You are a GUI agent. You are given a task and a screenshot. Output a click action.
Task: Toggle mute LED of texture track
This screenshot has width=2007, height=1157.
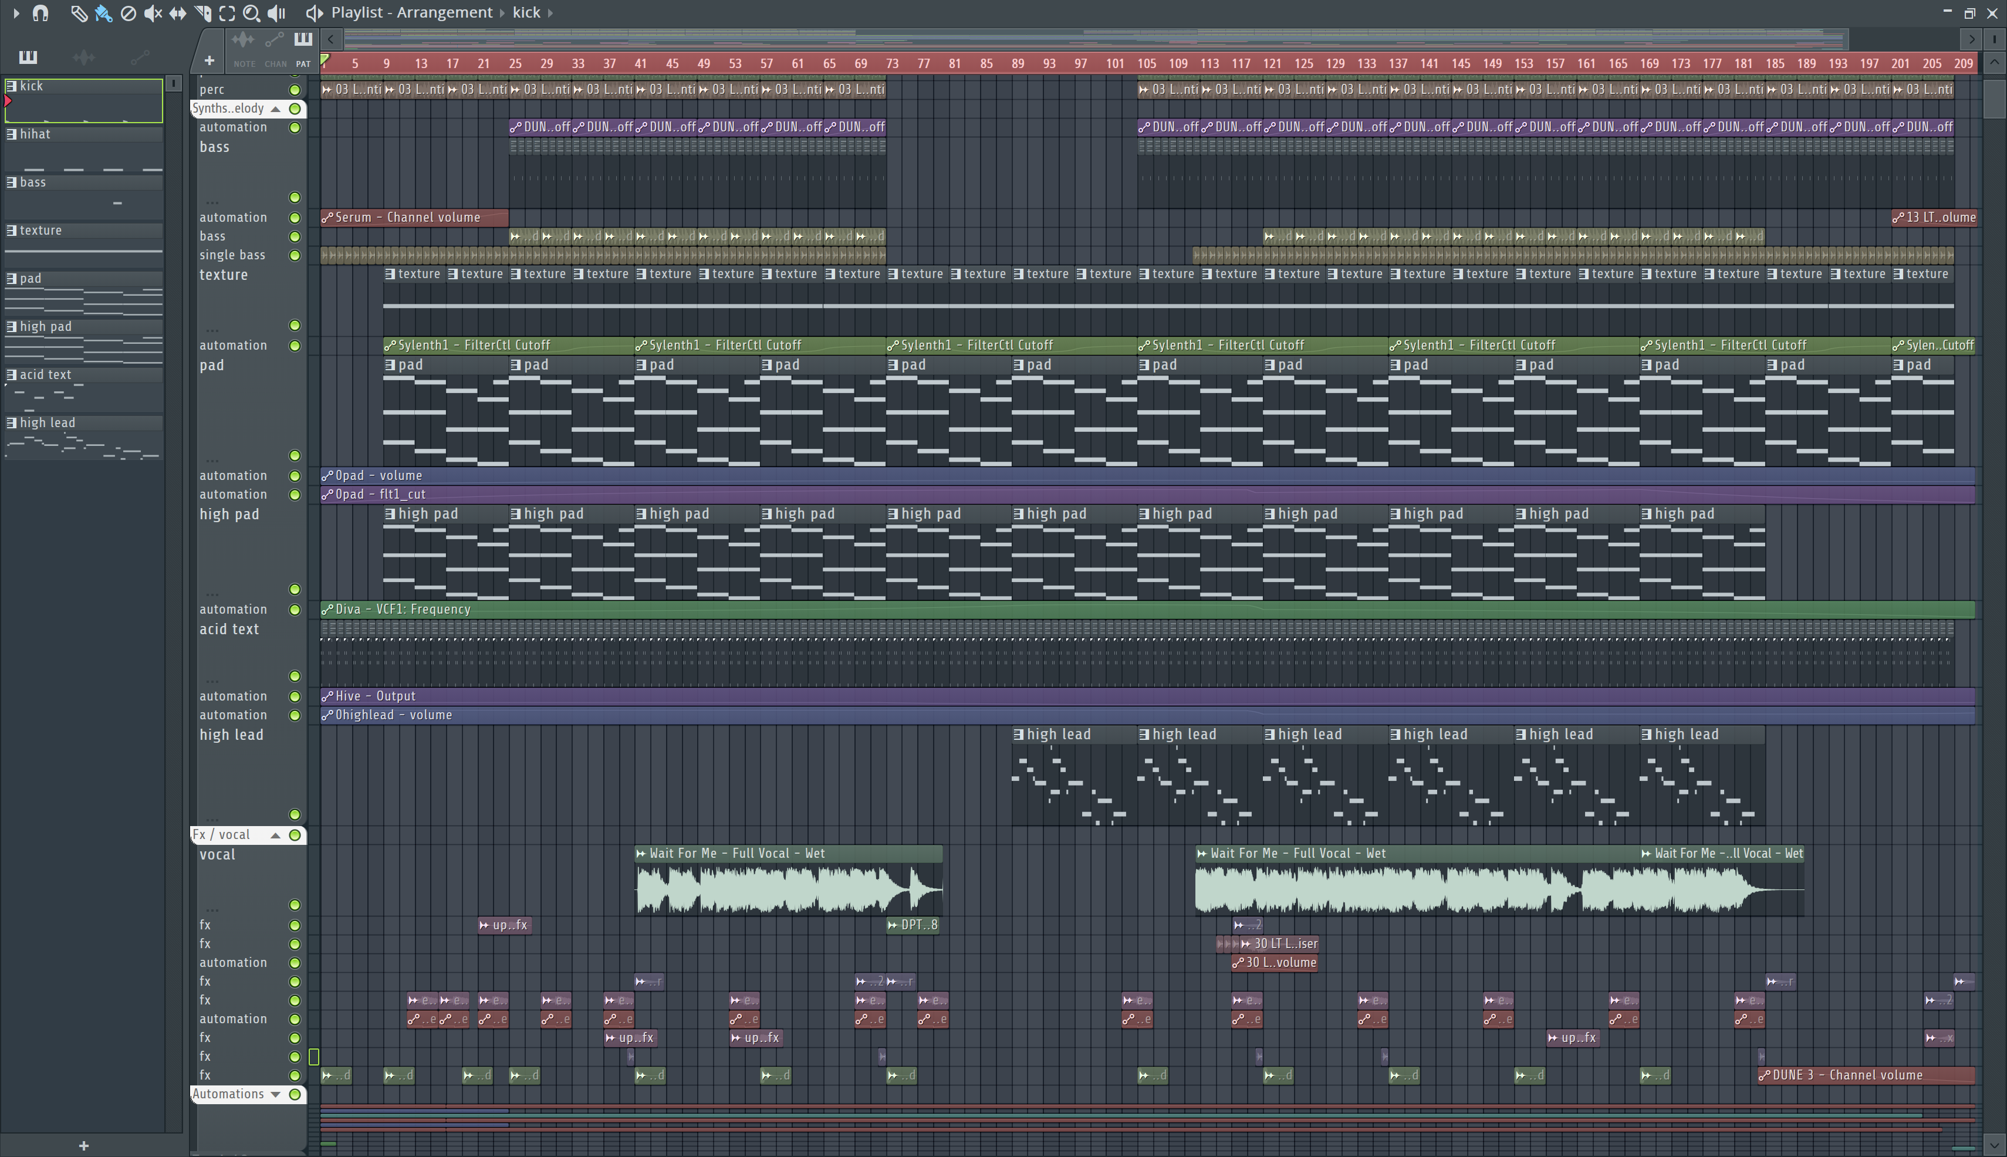(295, 326)
